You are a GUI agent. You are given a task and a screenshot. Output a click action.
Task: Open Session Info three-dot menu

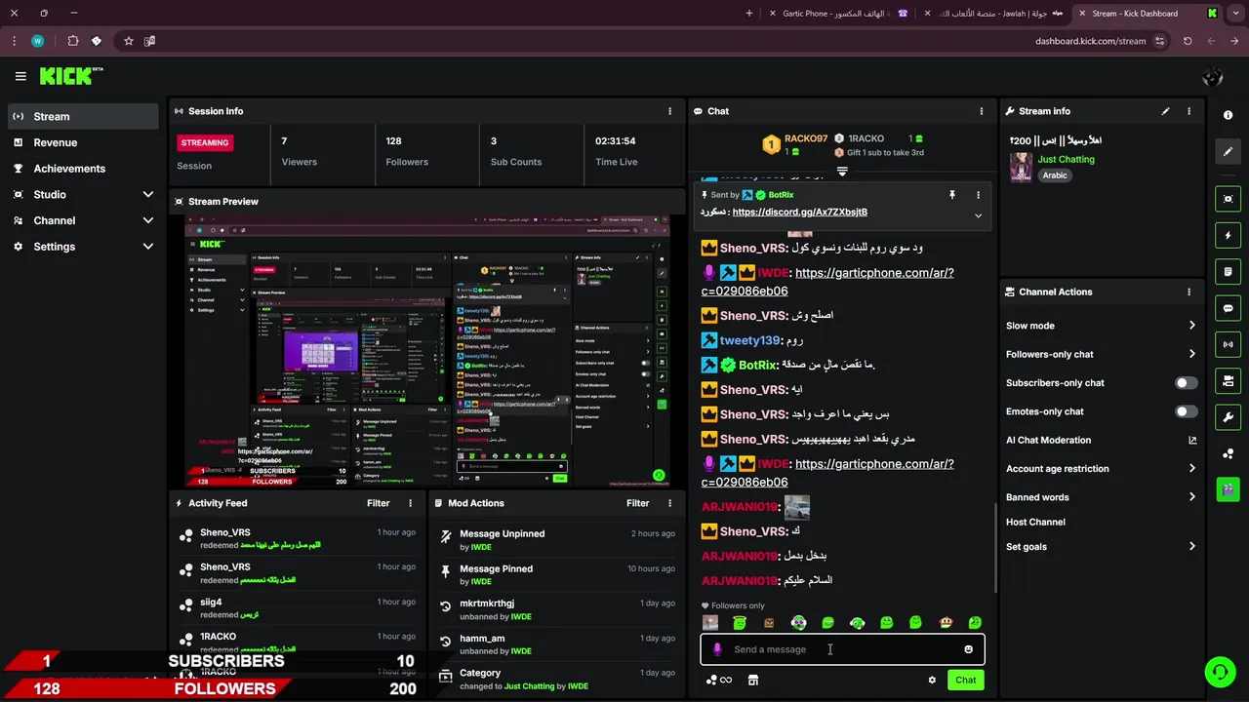[669, 111]
